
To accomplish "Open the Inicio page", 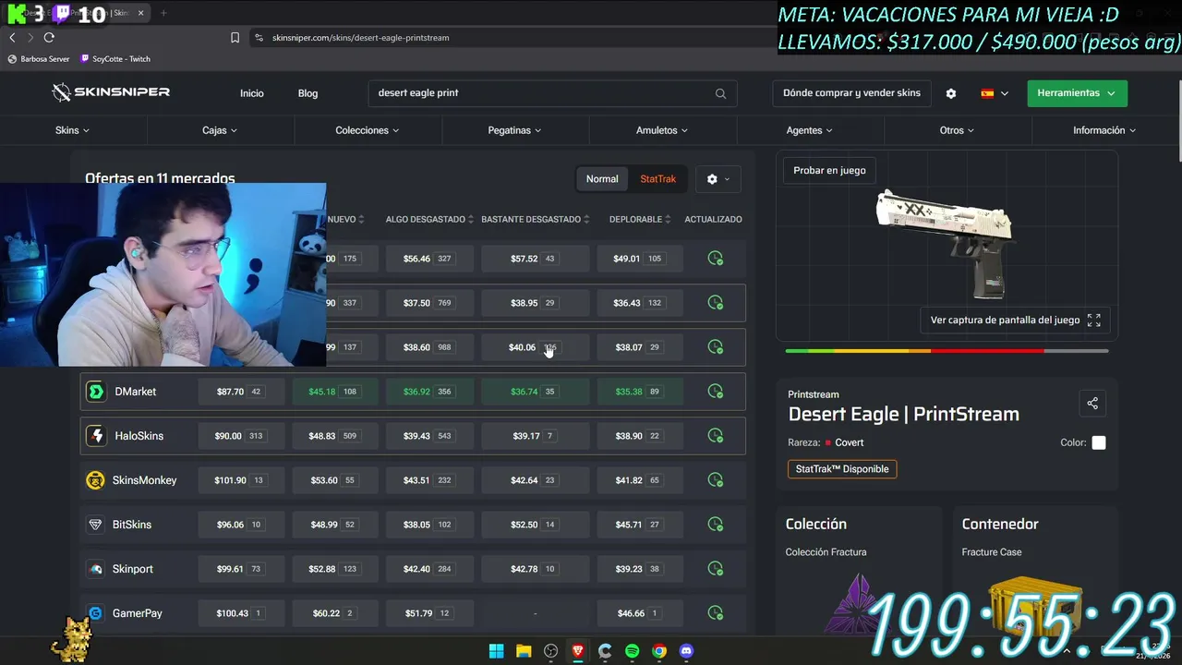I will (252, 93).
